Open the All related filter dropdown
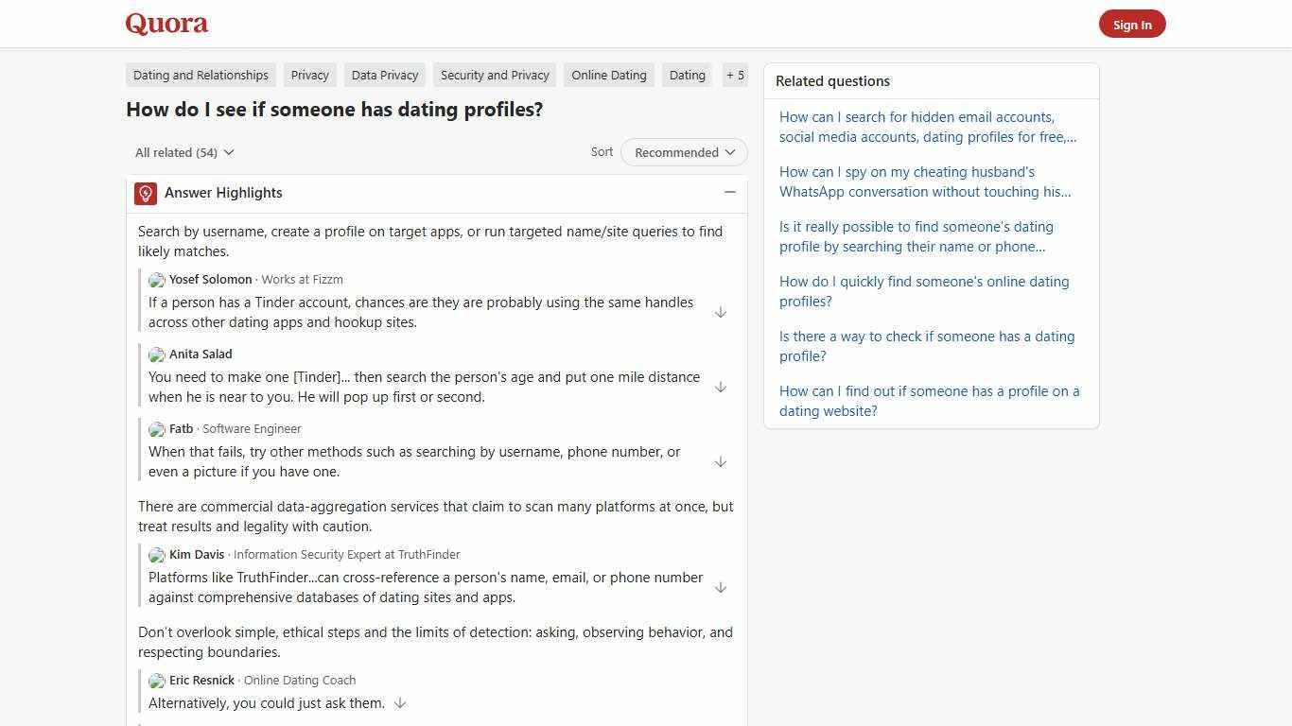This screenshot has width=1292, height=726. 183,152
